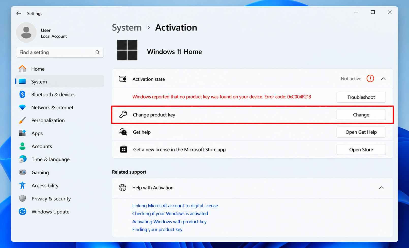Select System in the sidebar
Viewport: 409px width, 248px height.
[x=60, y=81]
